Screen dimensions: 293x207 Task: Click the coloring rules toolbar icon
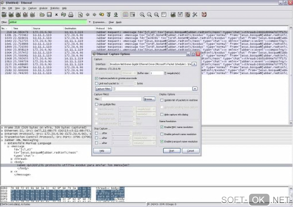[x=187, y=15]
